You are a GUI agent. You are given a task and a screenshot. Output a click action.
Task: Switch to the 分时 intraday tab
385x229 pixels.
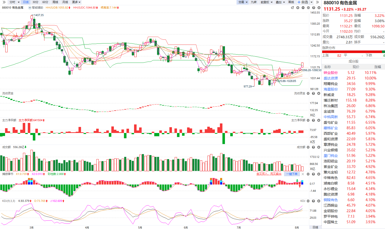(12, 2)
